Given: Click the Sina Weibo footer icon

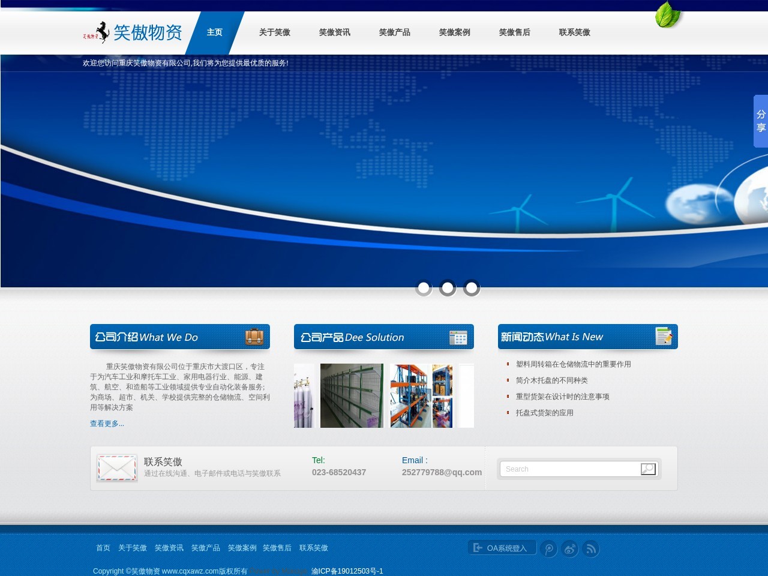Looking at the screenshot, I should 570,549.
